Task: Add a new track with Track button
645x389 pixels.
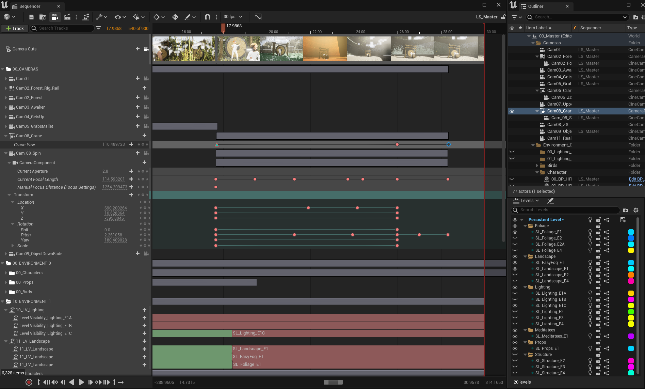Action: point(15,28)
